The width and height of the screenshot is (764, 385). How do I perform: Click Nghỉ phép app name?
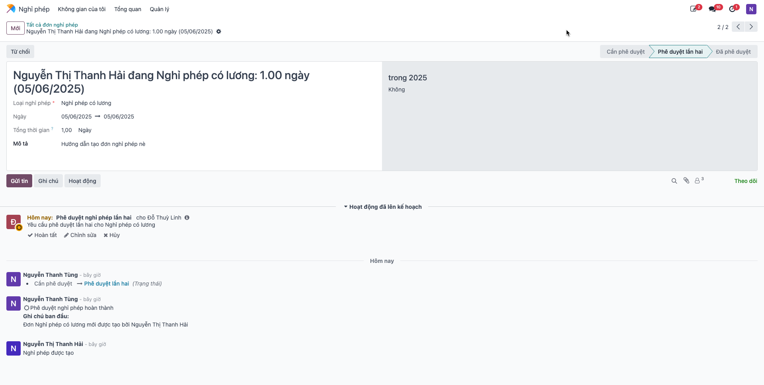pos(34,9)
